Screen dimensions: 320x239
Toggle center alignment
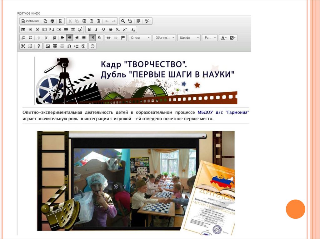70,38
